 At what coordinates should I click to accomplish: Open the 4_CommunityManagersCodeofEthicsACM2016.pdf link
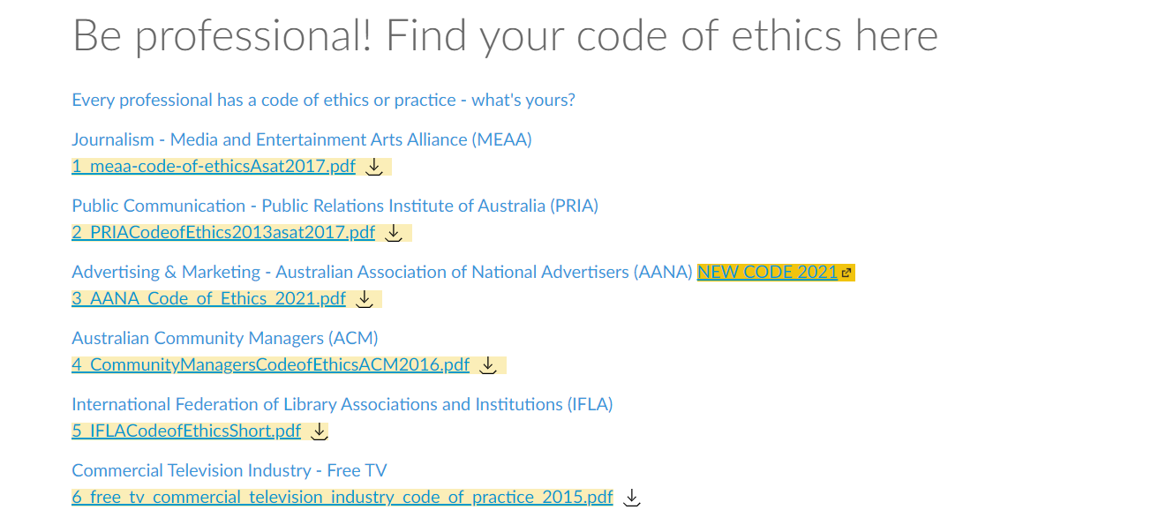tap(270, 364)
